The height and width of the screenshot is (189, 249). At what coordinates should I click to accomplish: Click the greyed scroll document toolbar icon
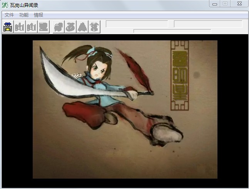(43, 27)
